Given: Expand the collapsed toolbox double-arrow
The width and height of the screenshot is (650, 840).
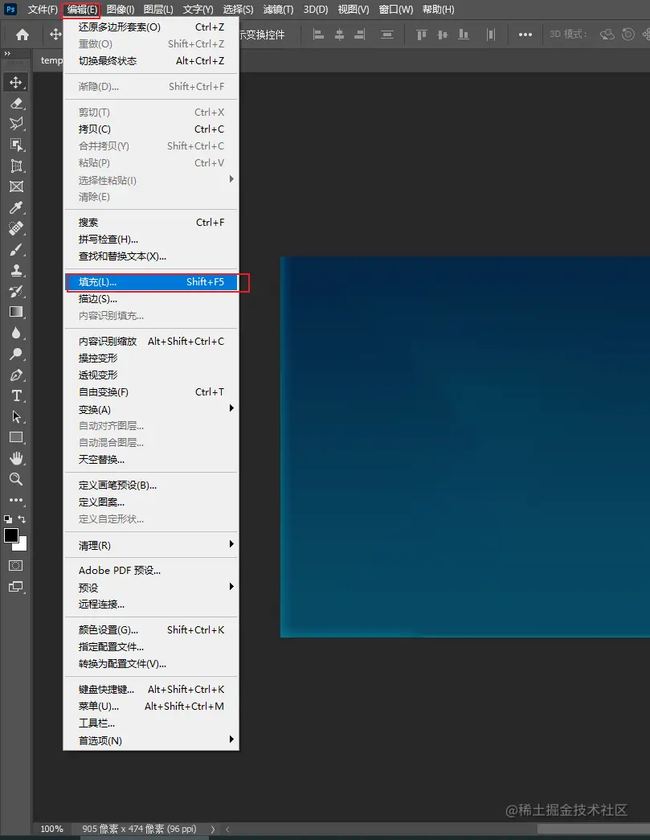Looking at the screenshot, I should pos(7,54).
